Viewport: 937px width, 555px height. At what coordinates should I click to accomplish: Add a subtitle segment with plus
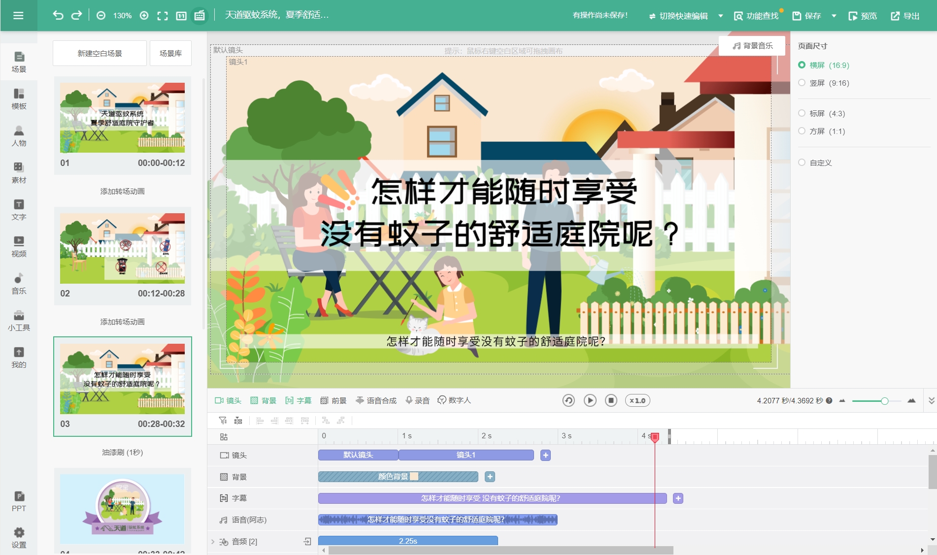[x=678, y=498]
